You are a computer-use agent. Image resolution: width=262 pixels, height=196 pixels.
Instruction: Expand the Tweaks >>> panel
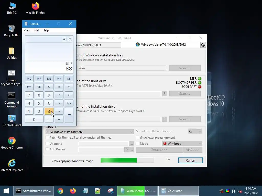(x=159, y=150)
